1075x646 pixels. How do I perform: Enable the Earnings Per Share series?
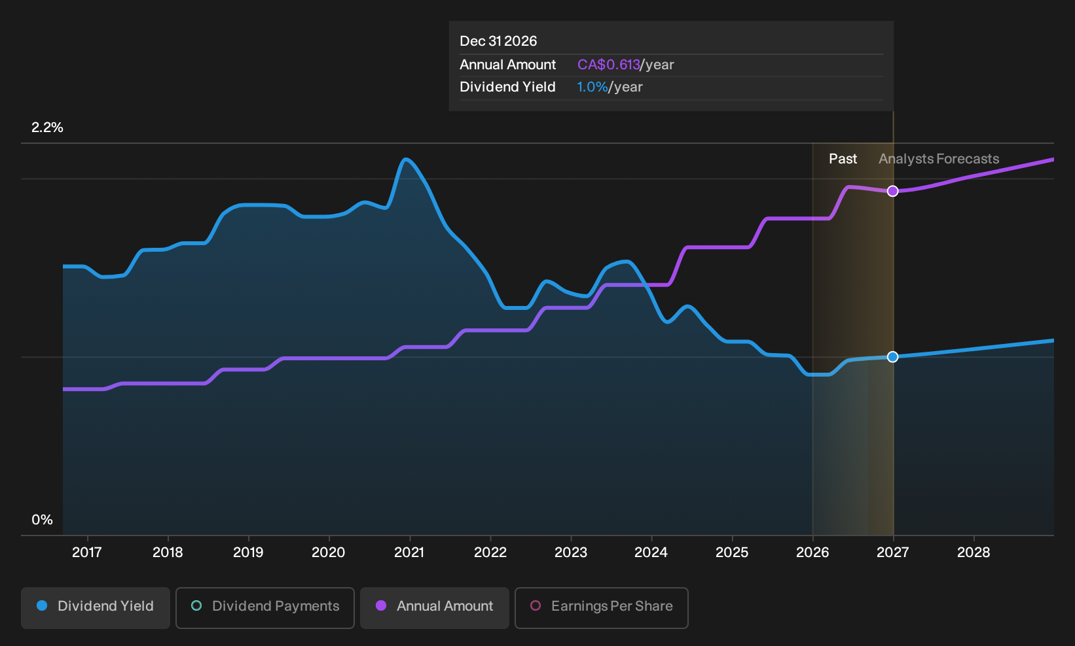[602, 607]
